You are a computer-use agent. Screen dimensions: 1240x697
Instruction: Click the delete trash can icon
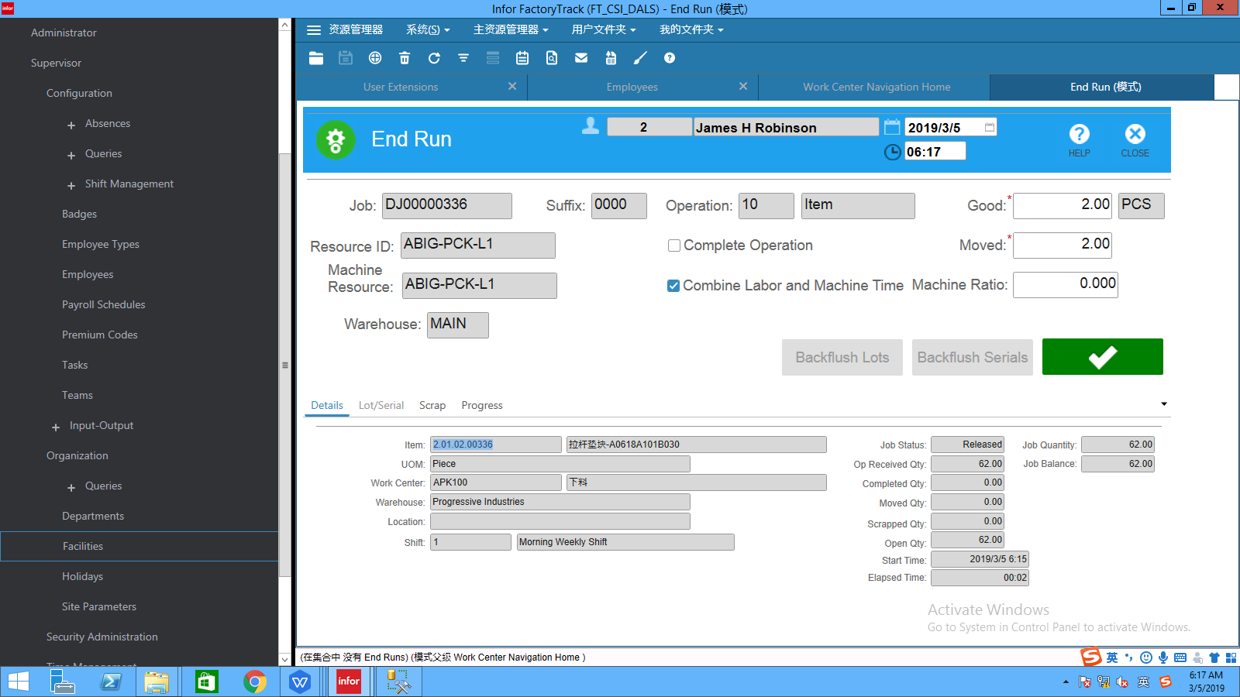coord(405,58)
